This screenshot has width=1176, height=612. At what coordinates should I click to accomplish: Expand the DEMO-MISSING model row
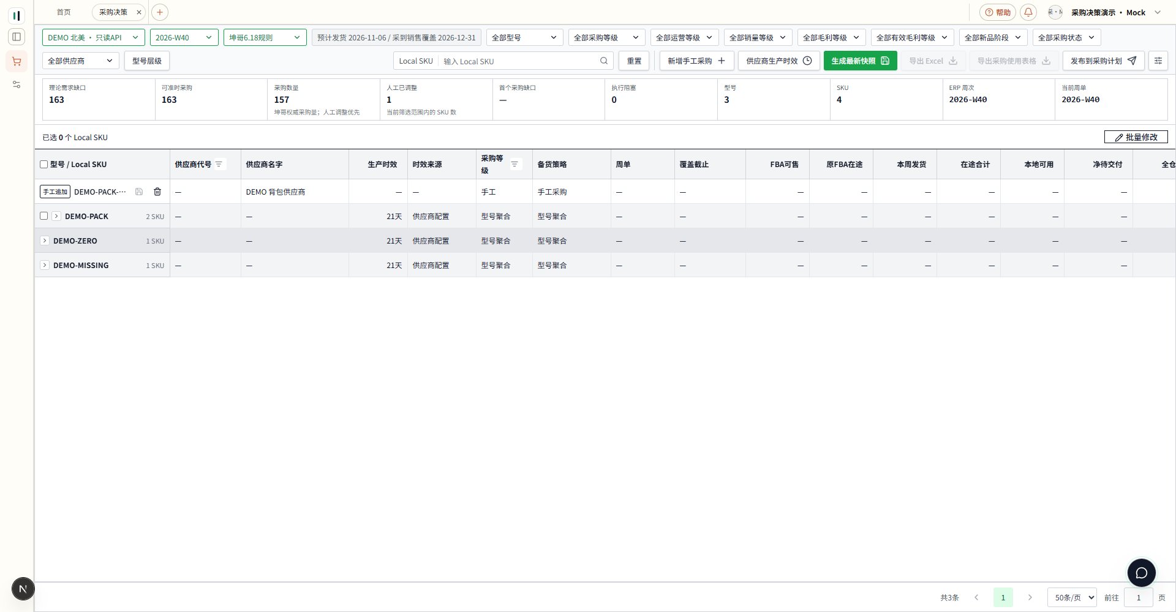coord(45,265)
